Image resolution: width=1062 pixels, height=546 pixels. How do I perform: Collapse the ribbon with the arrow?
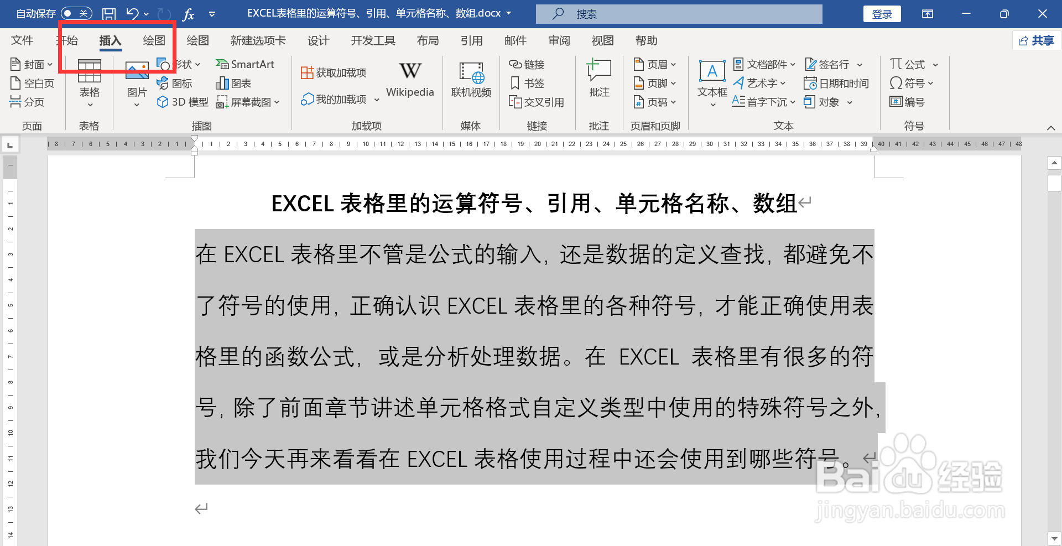click(1051, 128)
